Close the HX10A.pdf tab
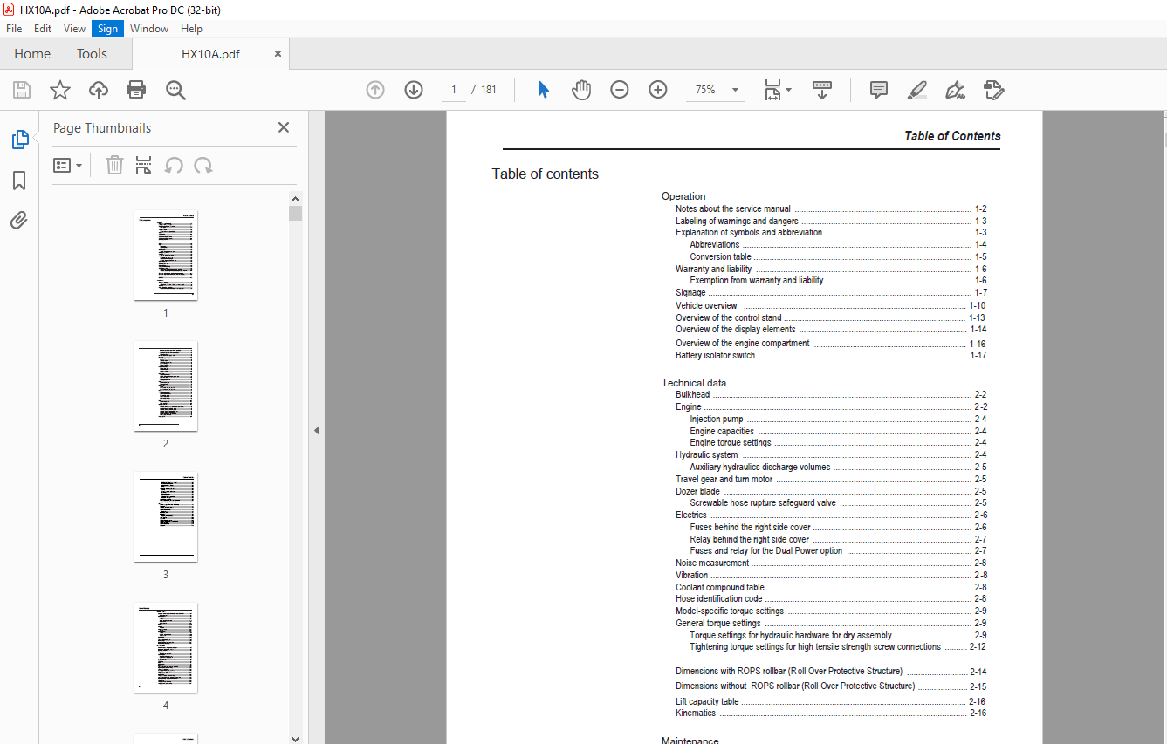The width and height of the screenshot is (1167, 744). [278, 54]
